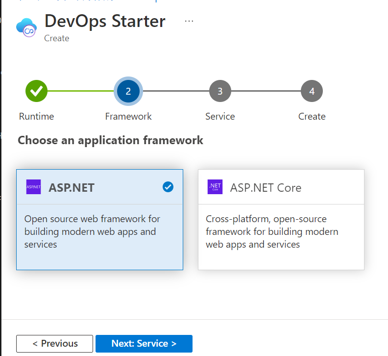Choose the ASP.NET Core card title

point(266,188)
